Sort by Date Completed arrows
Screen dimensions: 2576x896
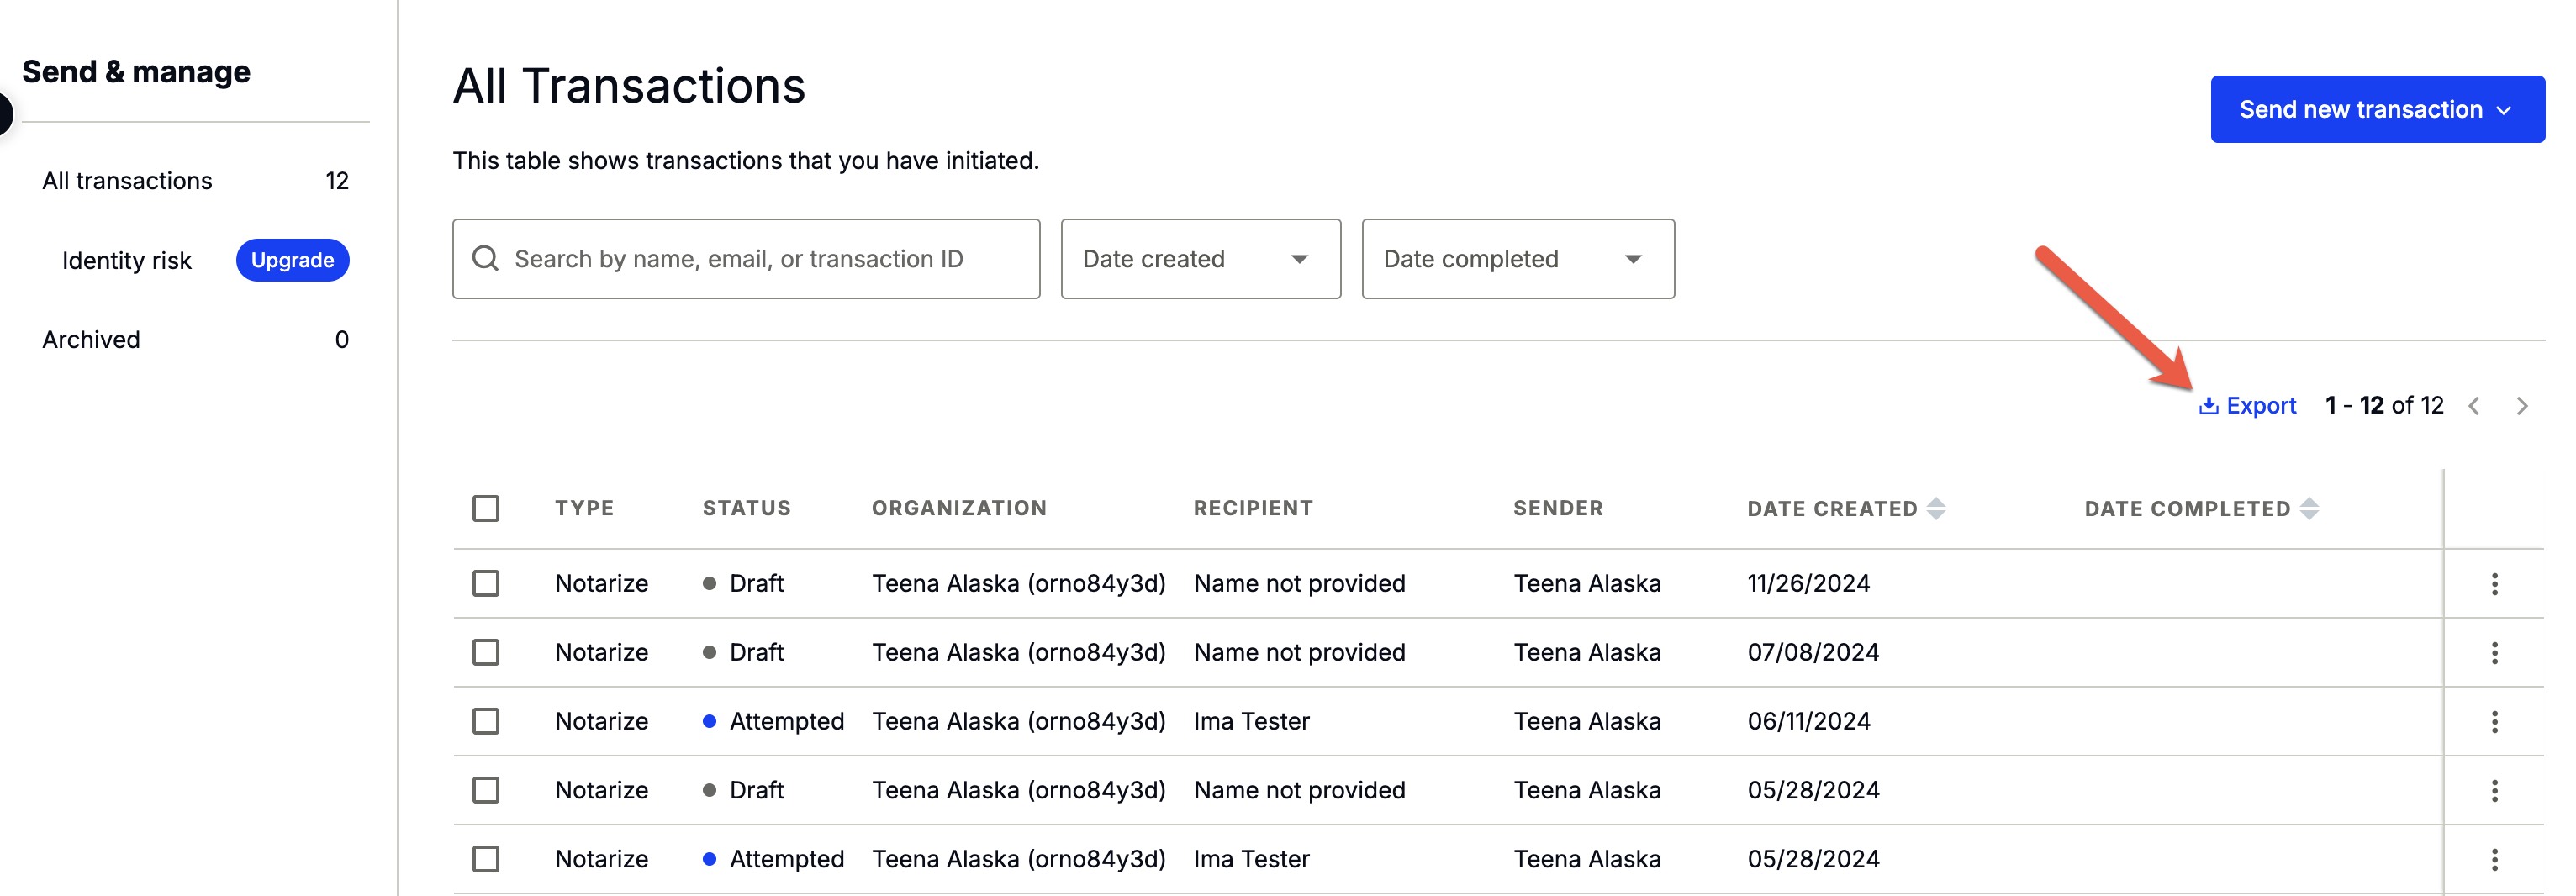[2309, 508]
